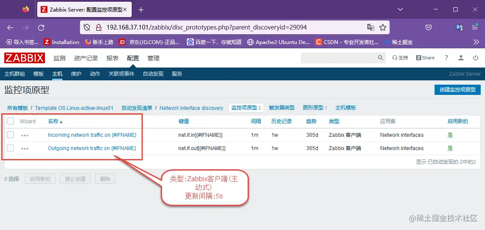This screenshot has height=230, width=485.
Task: Open the Firefox application menu
Action: [475, 27]
